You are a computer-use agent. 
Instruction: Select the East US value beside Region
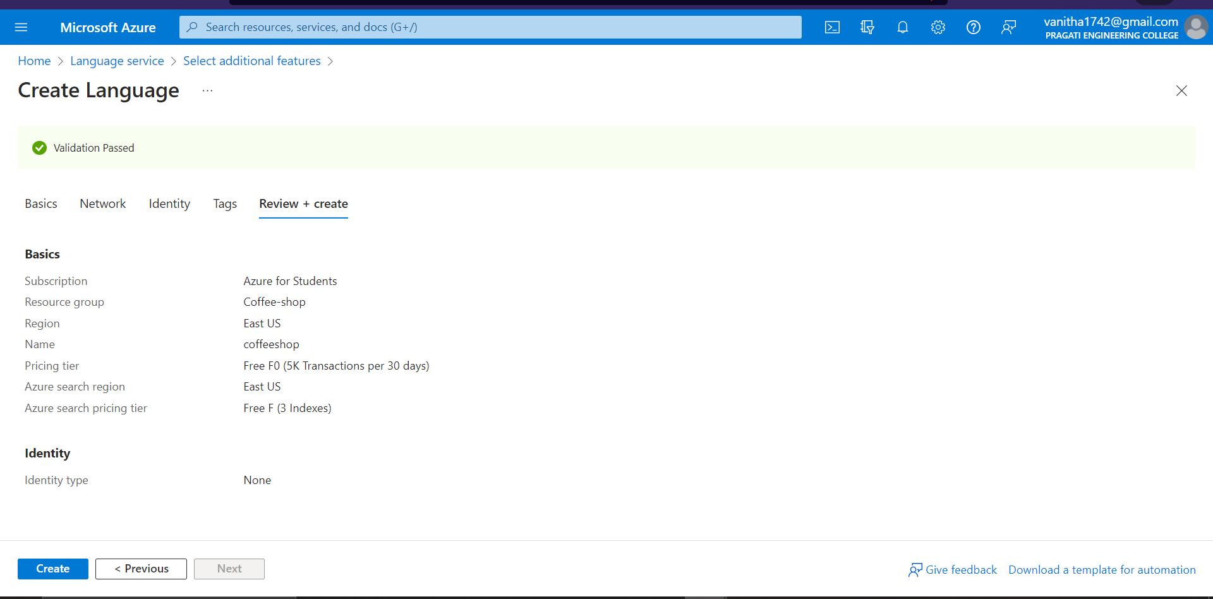262,324
